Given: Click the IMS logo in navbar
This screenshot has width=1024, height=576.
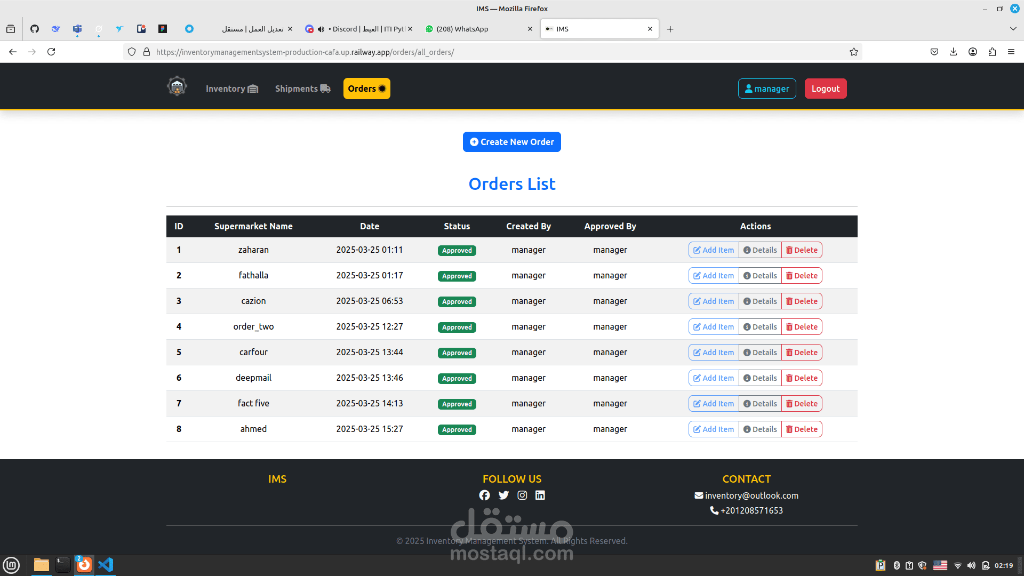Looking at the screenshot, I should (x=177, y=86).
